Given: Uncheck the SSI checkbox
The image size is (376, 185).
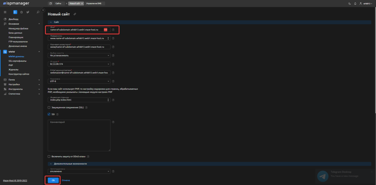Looking at the screenshot, I should (x=49, y=114).
